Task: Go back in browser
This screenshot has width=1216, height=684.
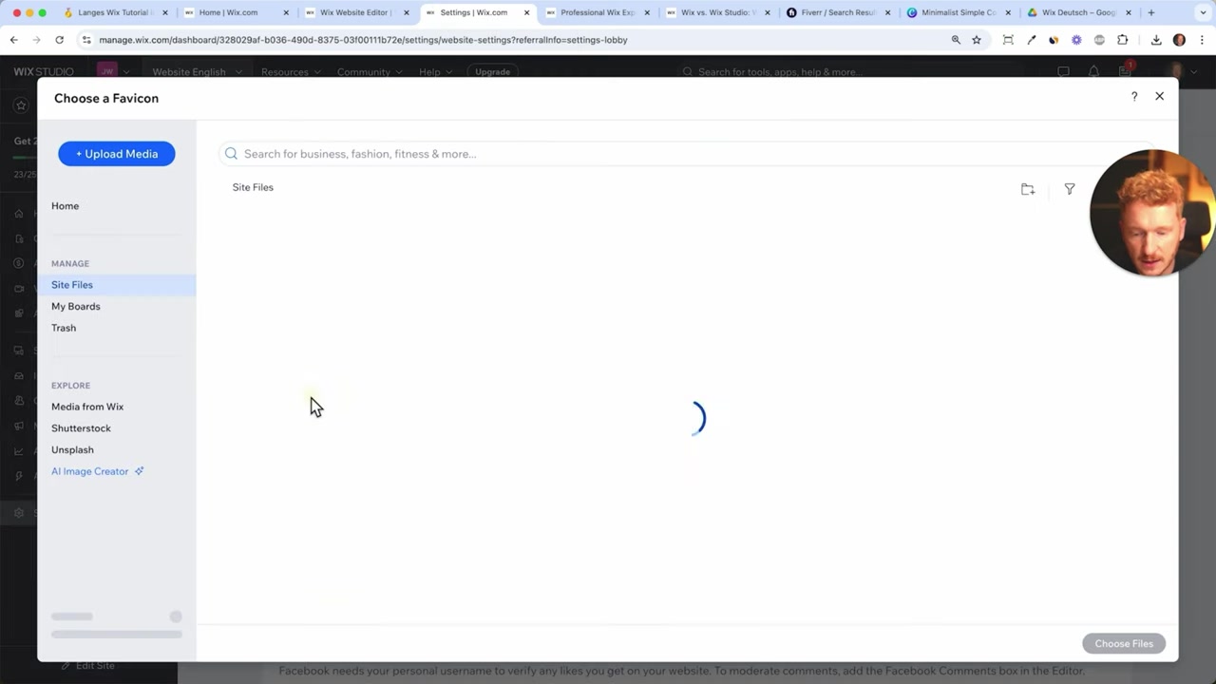Action: (13, 40)
